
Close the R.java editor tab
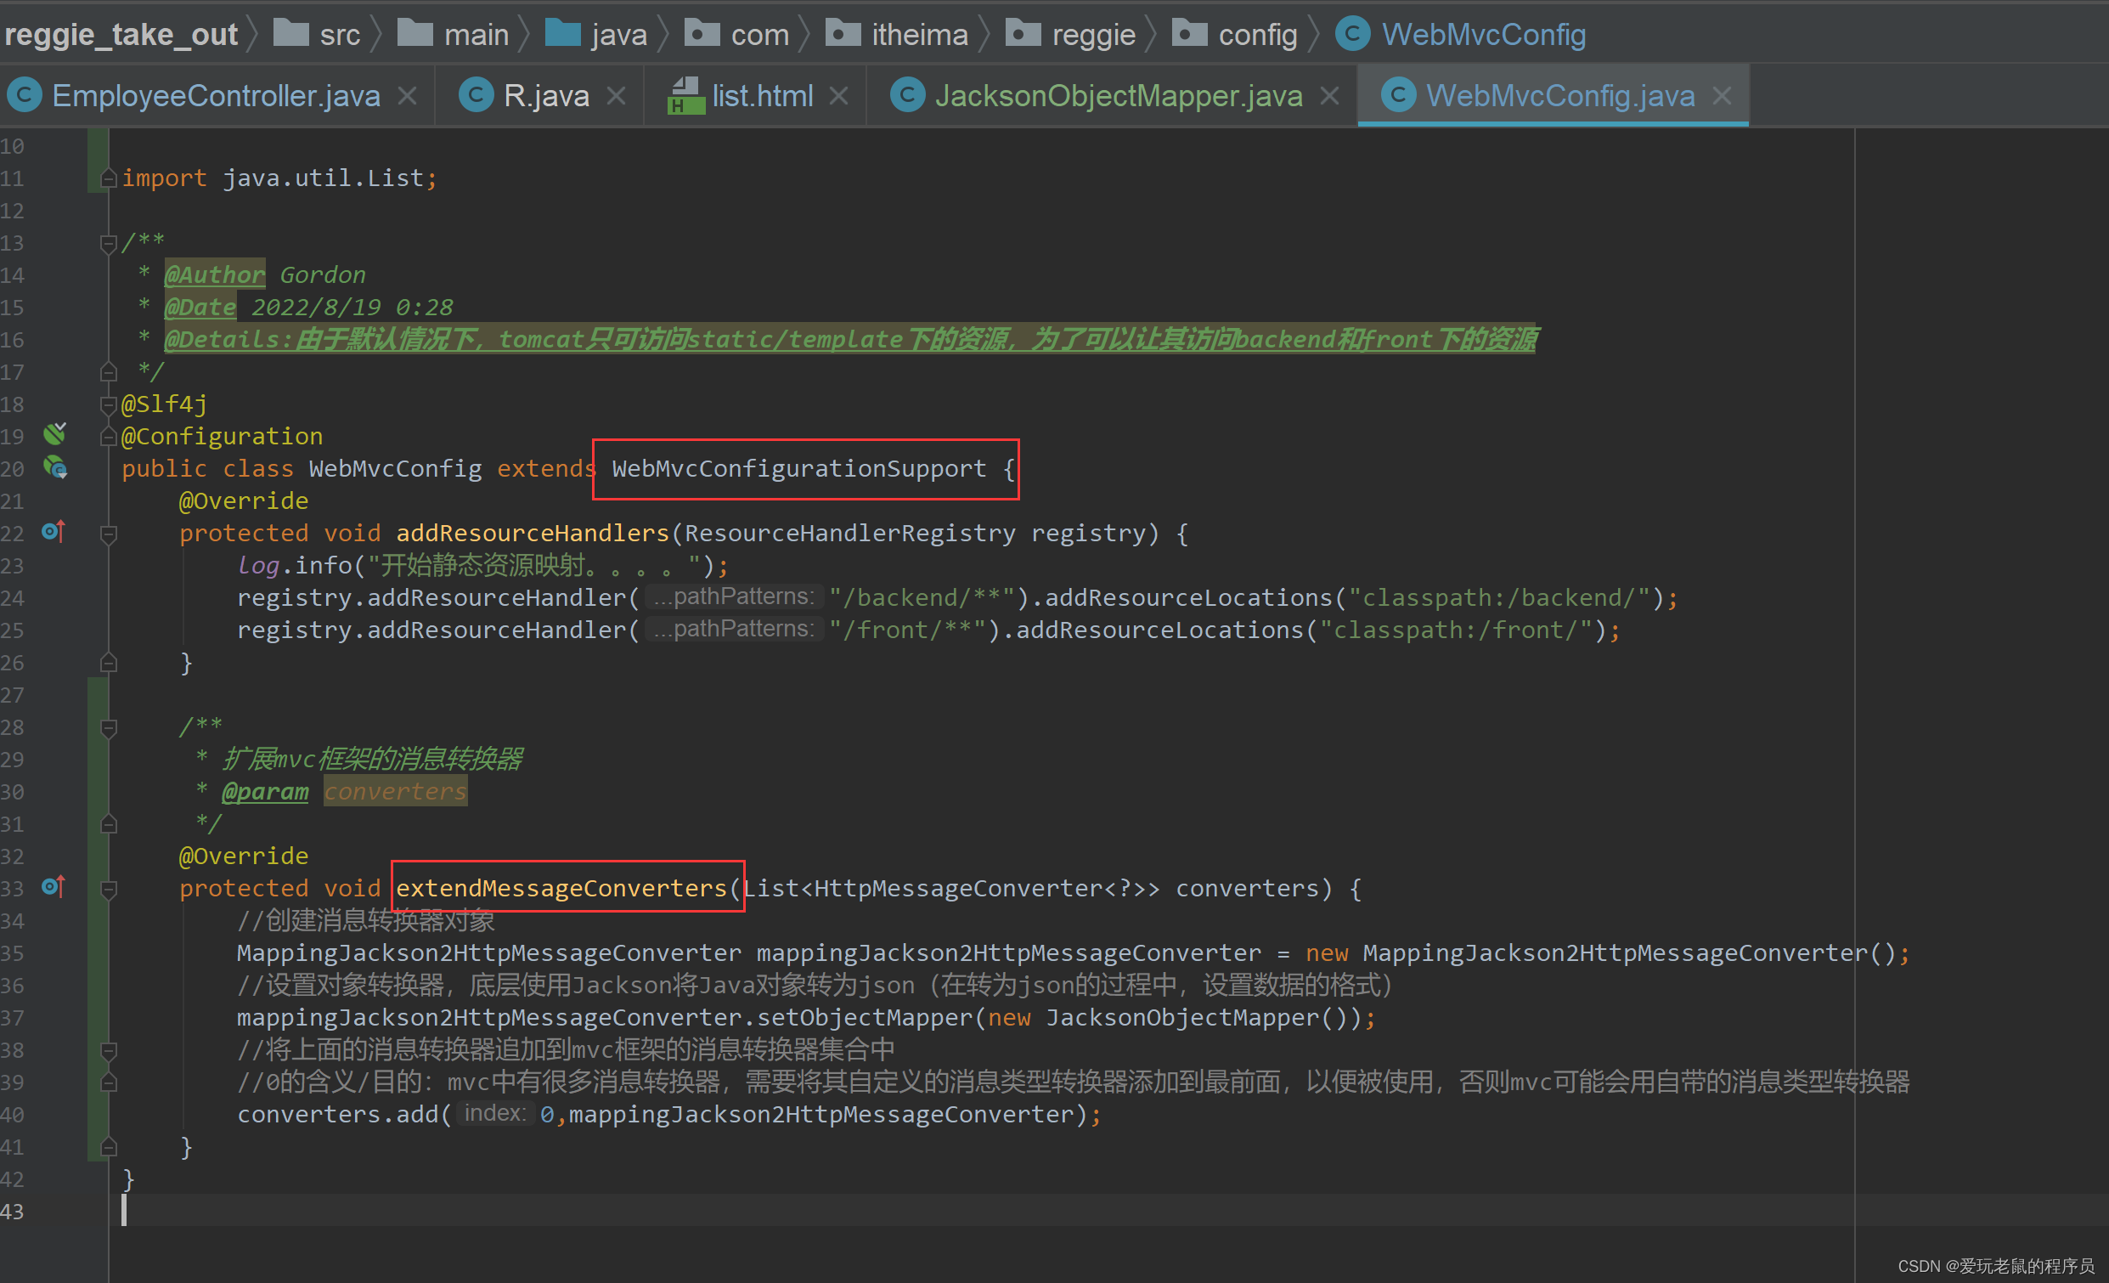(617, 96)
